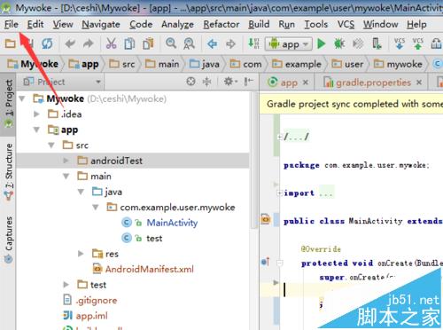
Task: Click the VCS update project icon
Action: click(400, 43)
